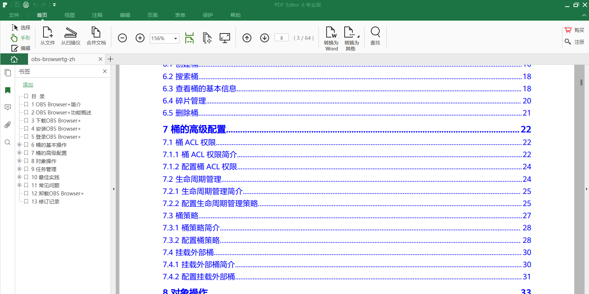Expand the 7 桶的高级配置 bookmark

coord(19,153)
